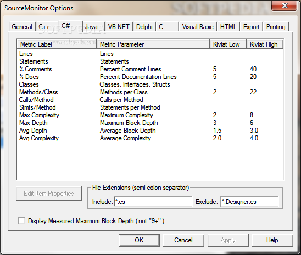301x255 pixels.
Task: Click Kiviat High value 4.0 for Avg Complexity
Action: click(x=254, y=138)
